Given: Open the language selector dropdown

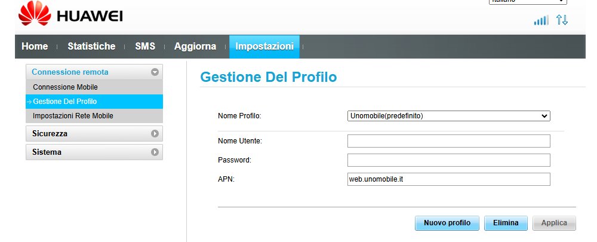Looking at the screenshot, I should tap(528, 2).
